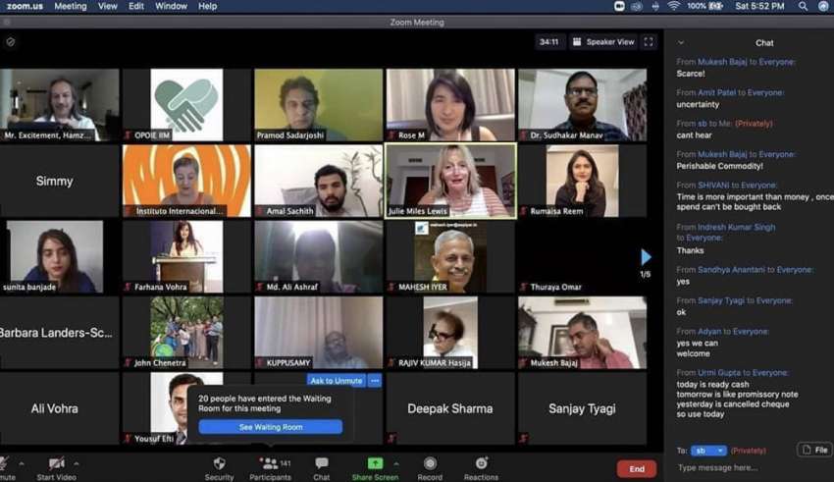Switch to Speaker View layout
The image size is (834, 482).
tap(604, 42)
